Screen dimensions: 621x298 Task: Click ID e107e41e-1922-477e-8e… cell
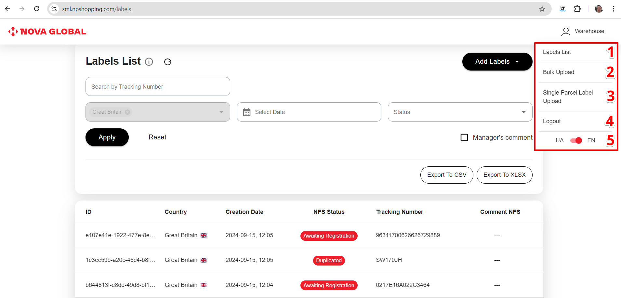click(x=120, y=235)
